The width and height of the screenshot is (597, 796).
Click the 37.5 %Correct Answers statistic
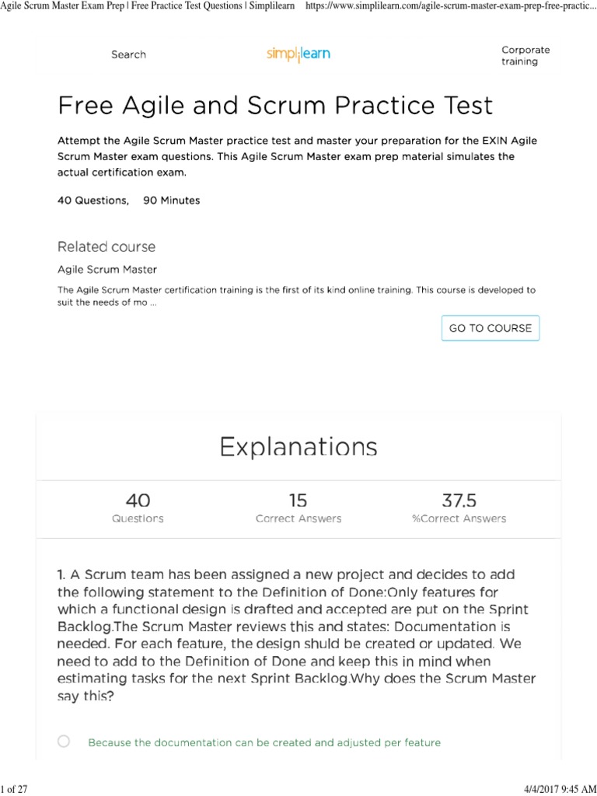click(459, 508)
